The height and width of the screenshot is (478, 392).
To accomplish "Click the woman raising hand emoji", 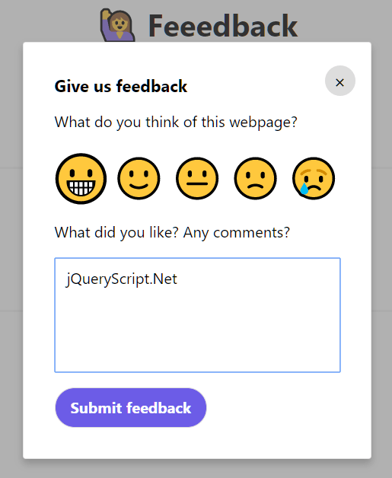I will pos(118,25).
